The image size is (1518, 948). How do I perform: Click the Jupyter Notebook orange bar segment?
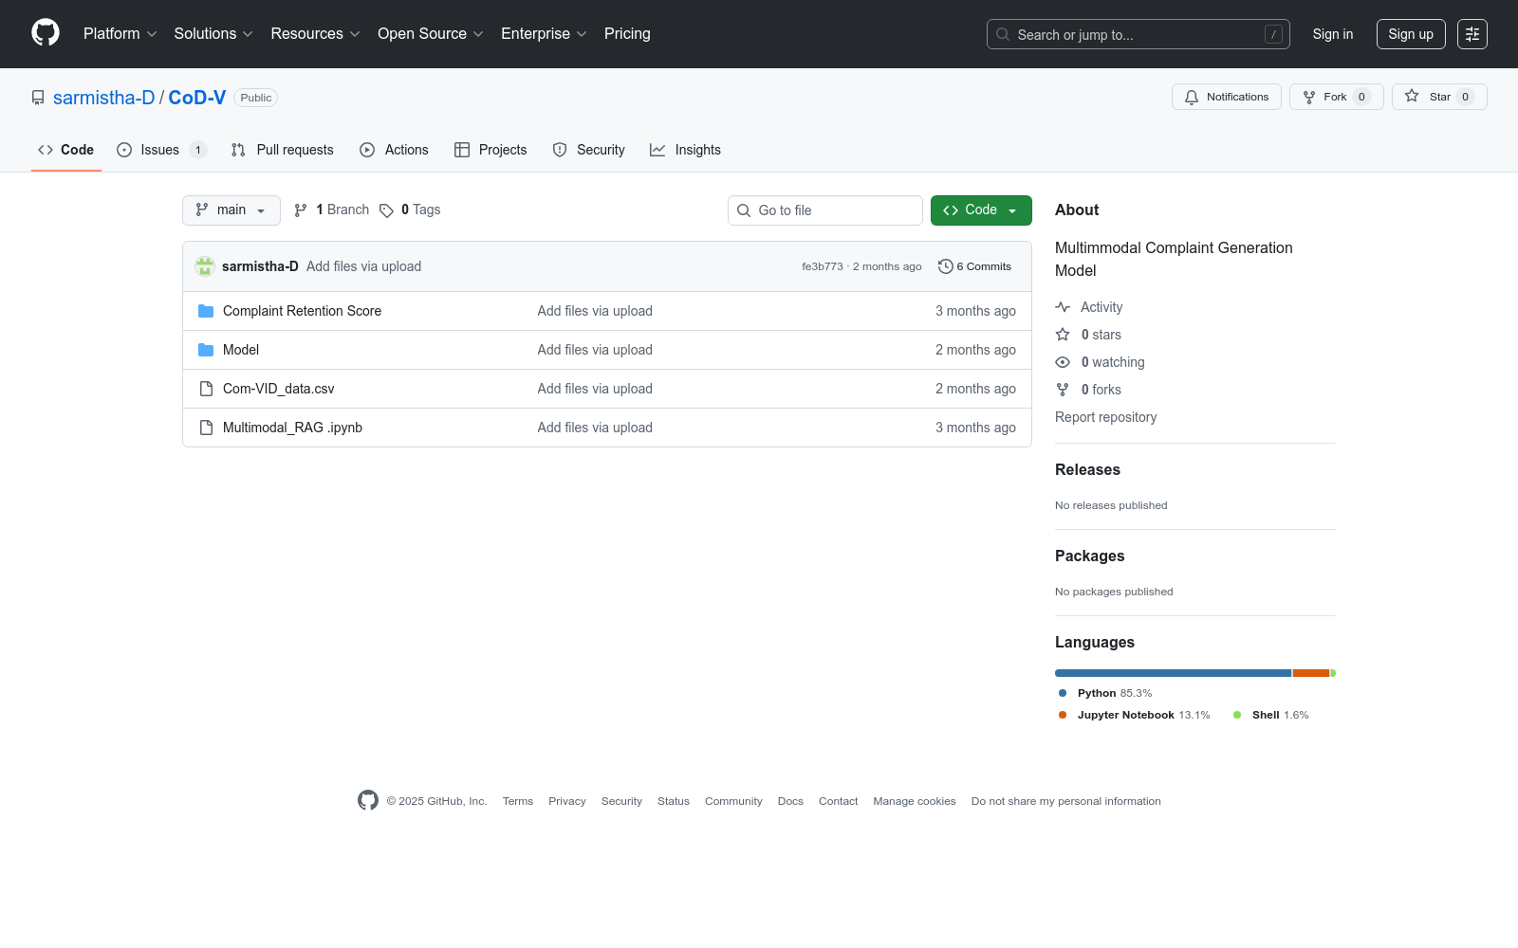1311,673
